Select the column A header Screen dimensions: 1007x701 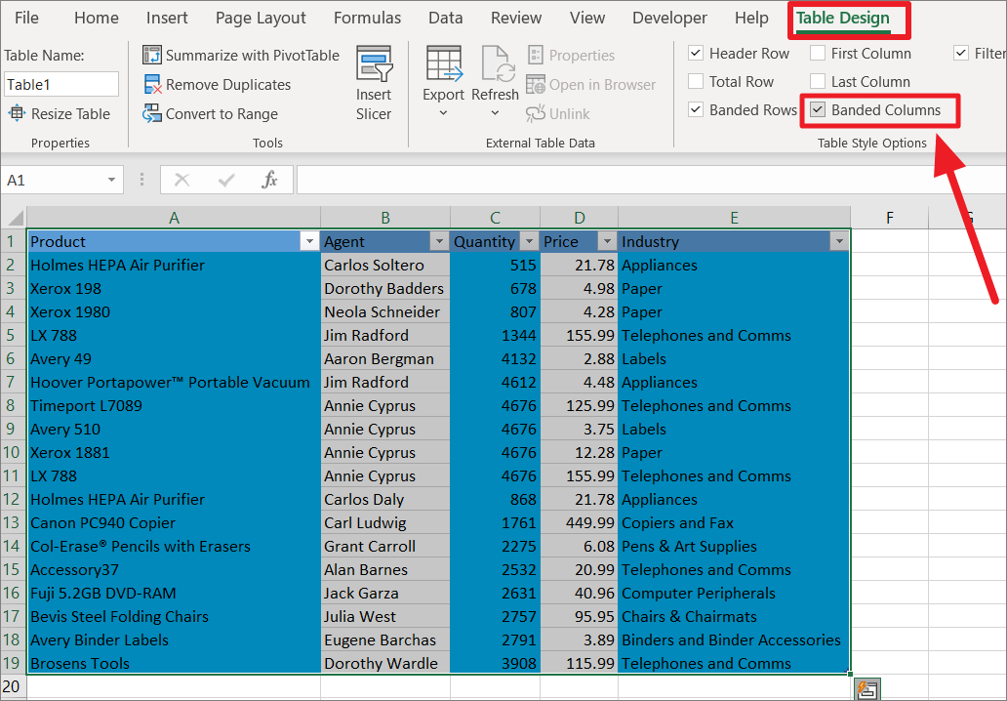click(x=174, y=218)
